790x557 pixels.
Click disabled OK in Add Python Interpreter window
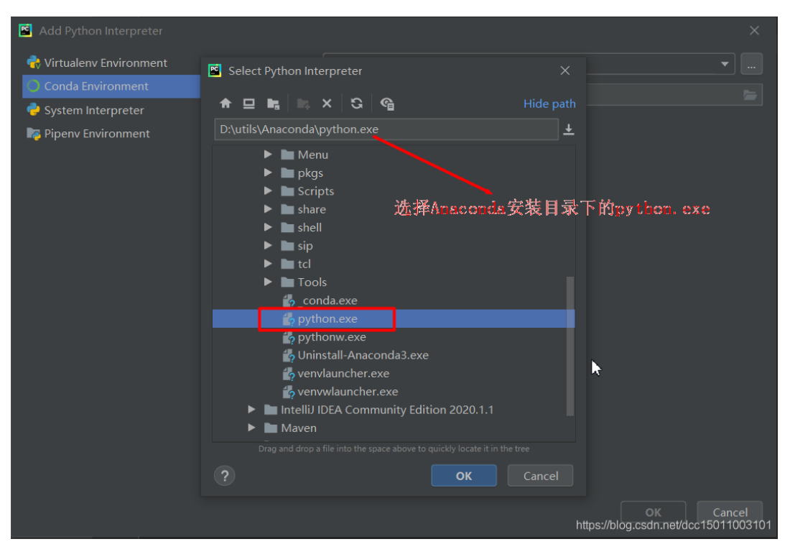(653, 512)
